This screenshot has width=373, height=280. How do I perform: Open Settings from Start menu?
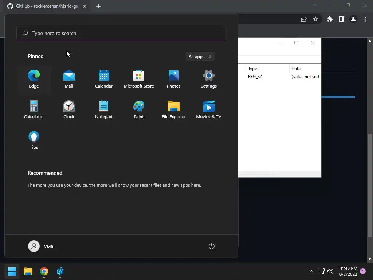coord(209,79)
